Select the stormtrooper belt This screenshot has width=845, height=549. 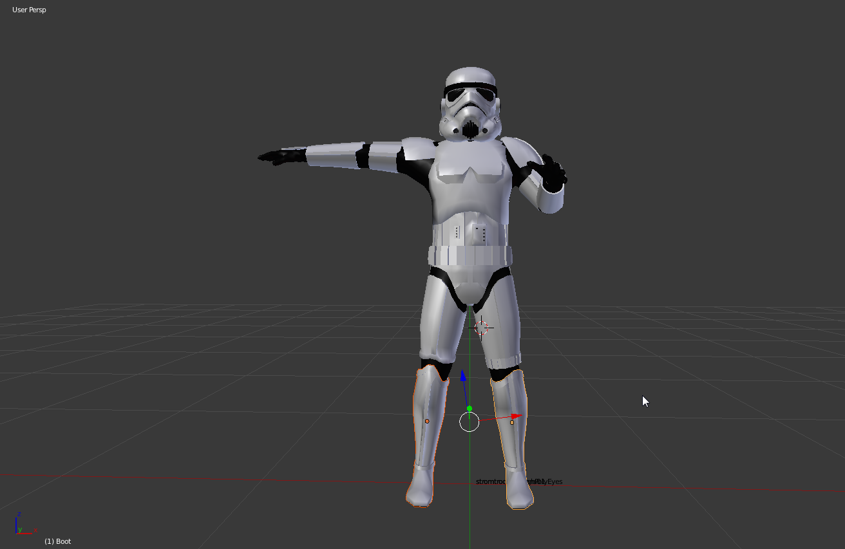(x=470, y=255)
